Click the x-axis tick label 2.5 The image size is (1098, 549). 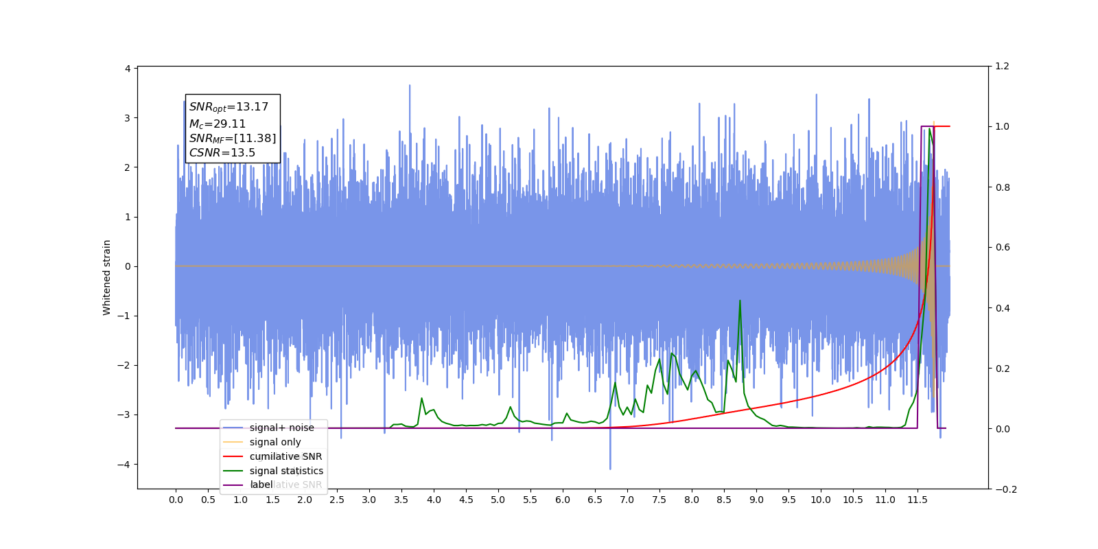pos(337,500)
